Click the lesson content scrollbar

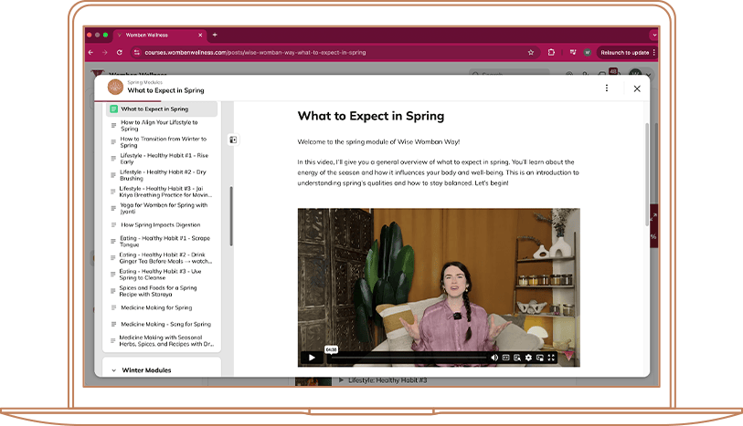pos(647,174)
